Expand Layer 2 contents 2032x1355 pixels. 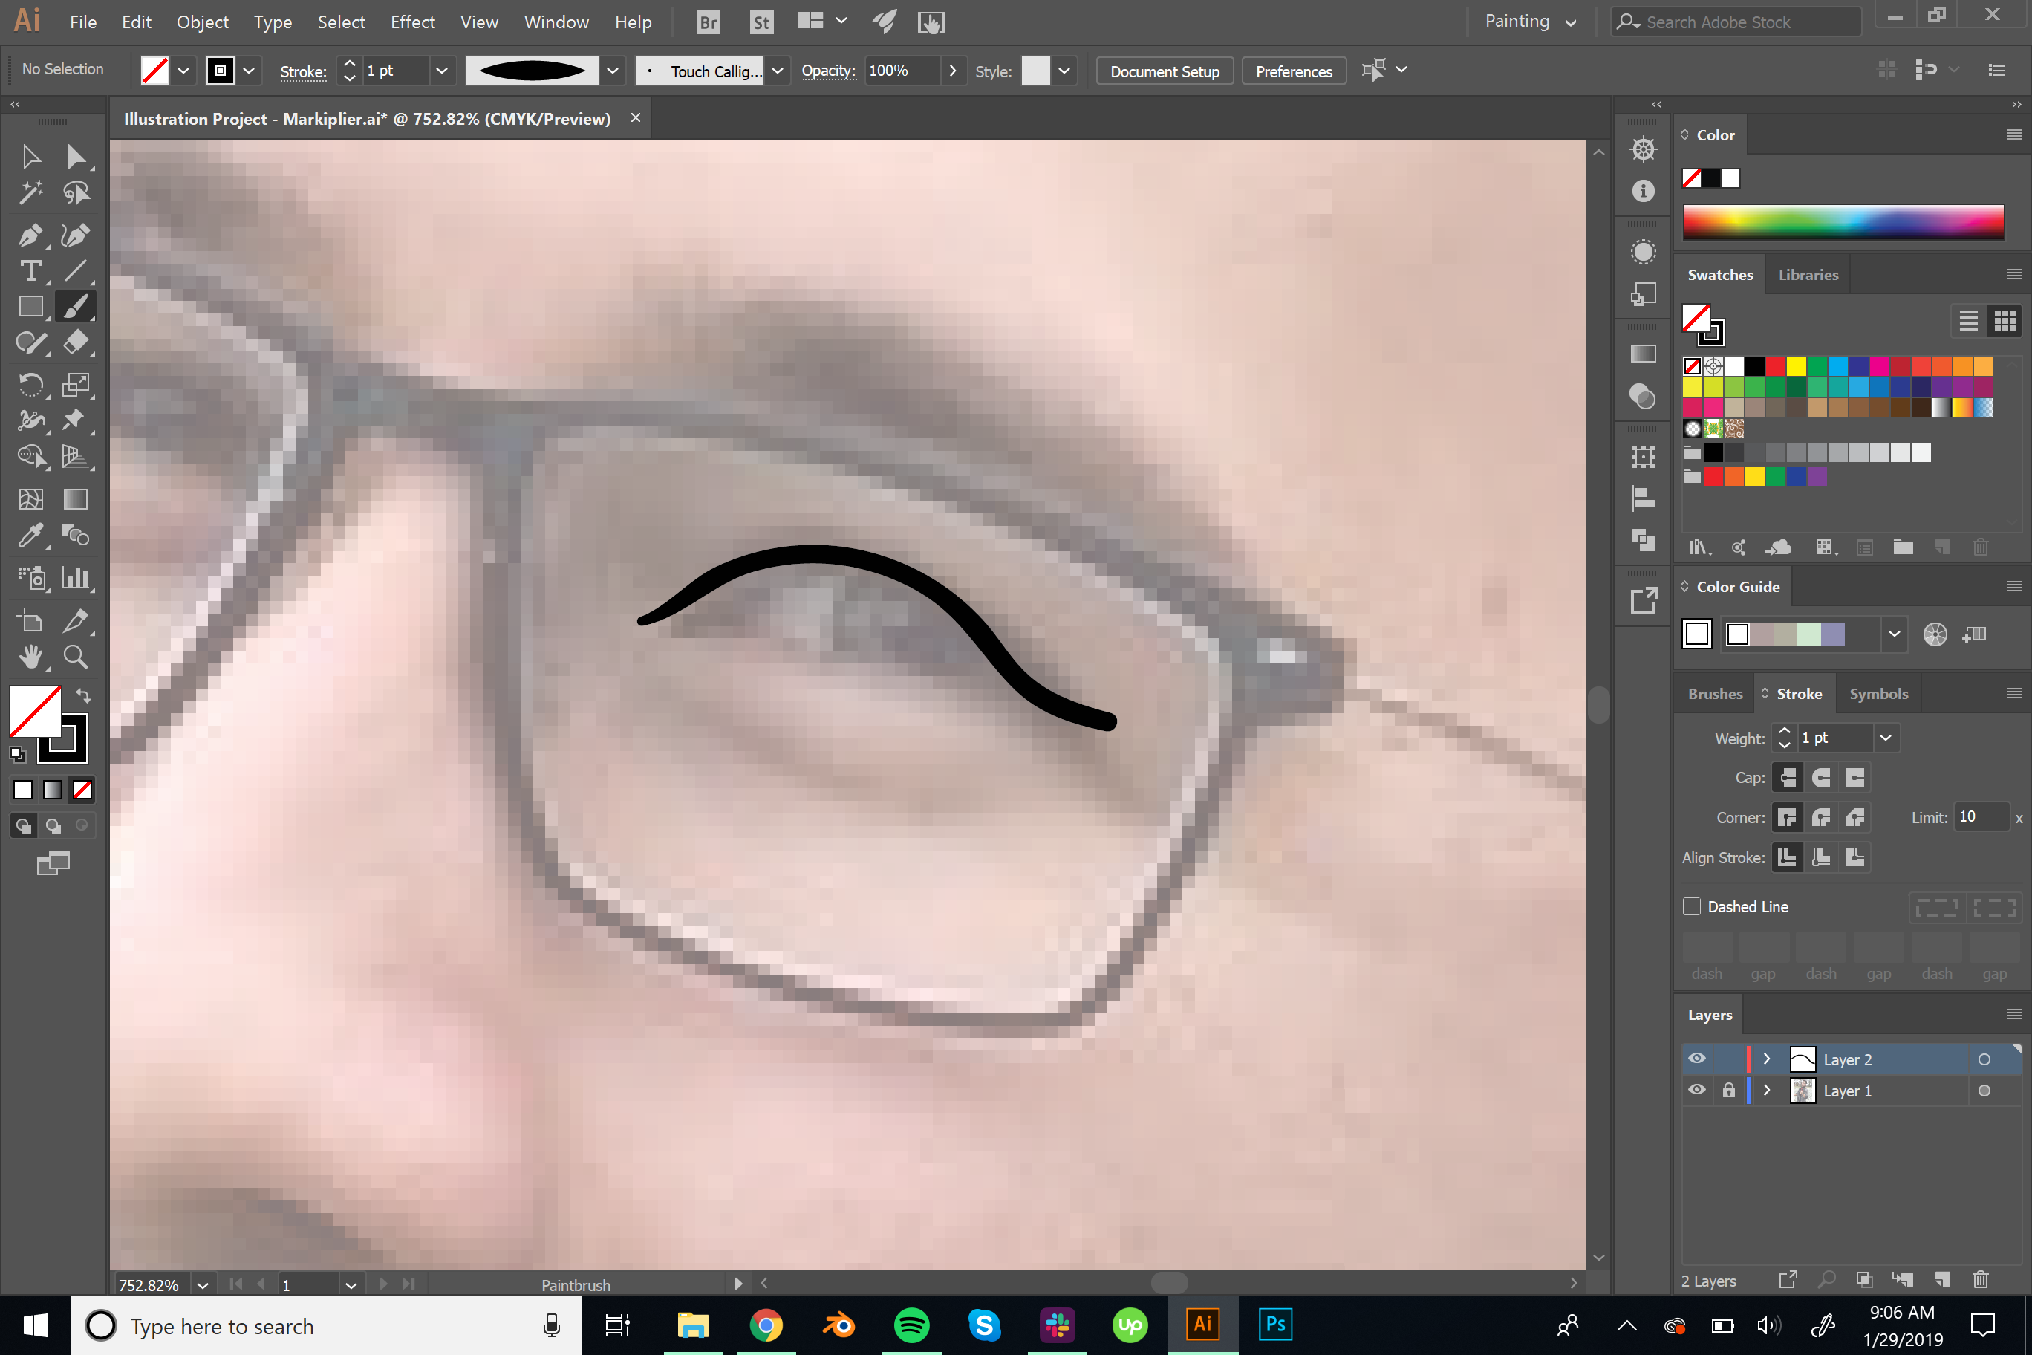[1766, 1059]
